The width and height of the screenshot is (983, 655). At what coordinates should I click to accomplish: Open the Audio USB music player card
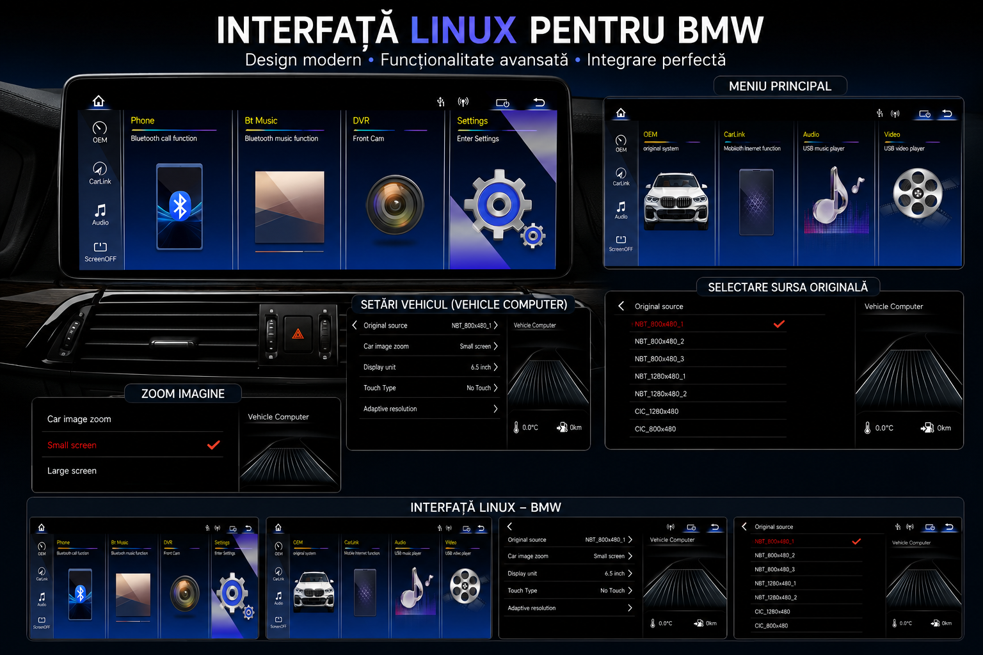836,195
